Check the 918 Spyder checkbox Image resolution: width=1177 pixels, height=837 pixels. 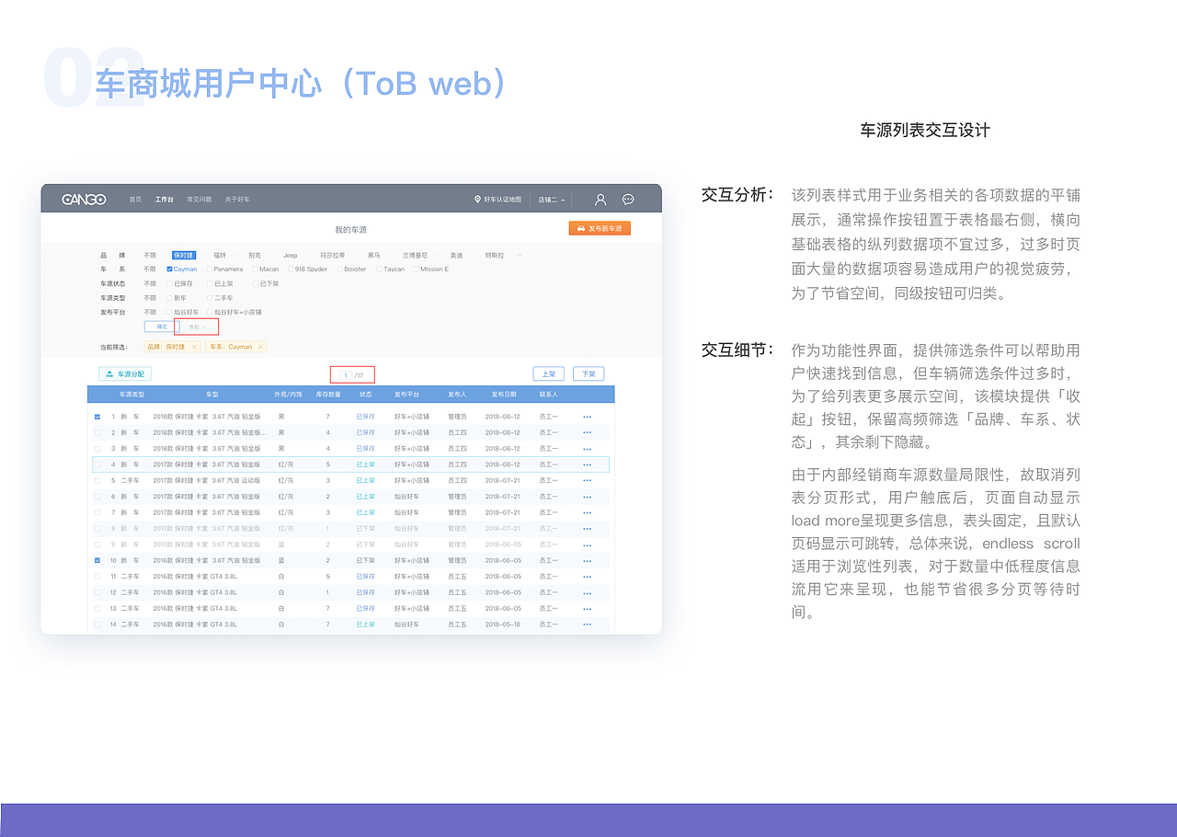click(x=291, y=269)
